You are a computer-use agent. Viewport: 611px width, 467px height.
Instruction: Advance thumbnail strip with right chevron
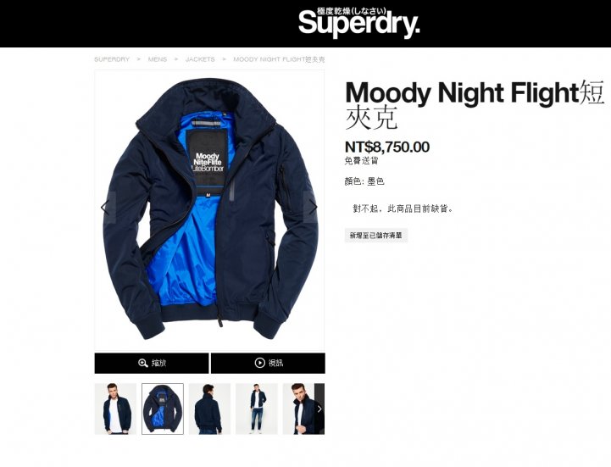[319, 409]
